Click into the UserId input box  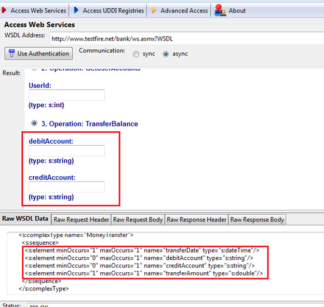pos(66,95)
